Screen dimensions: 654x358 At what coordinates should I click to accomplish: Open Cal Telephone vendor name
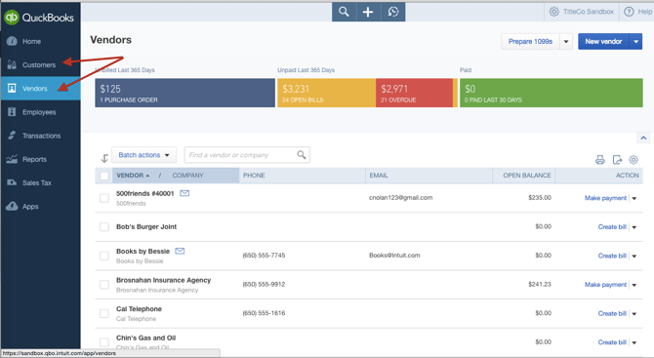tap(139, 309)
